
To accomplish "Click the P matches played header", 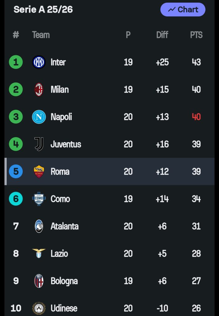I will tap(128, 35).
